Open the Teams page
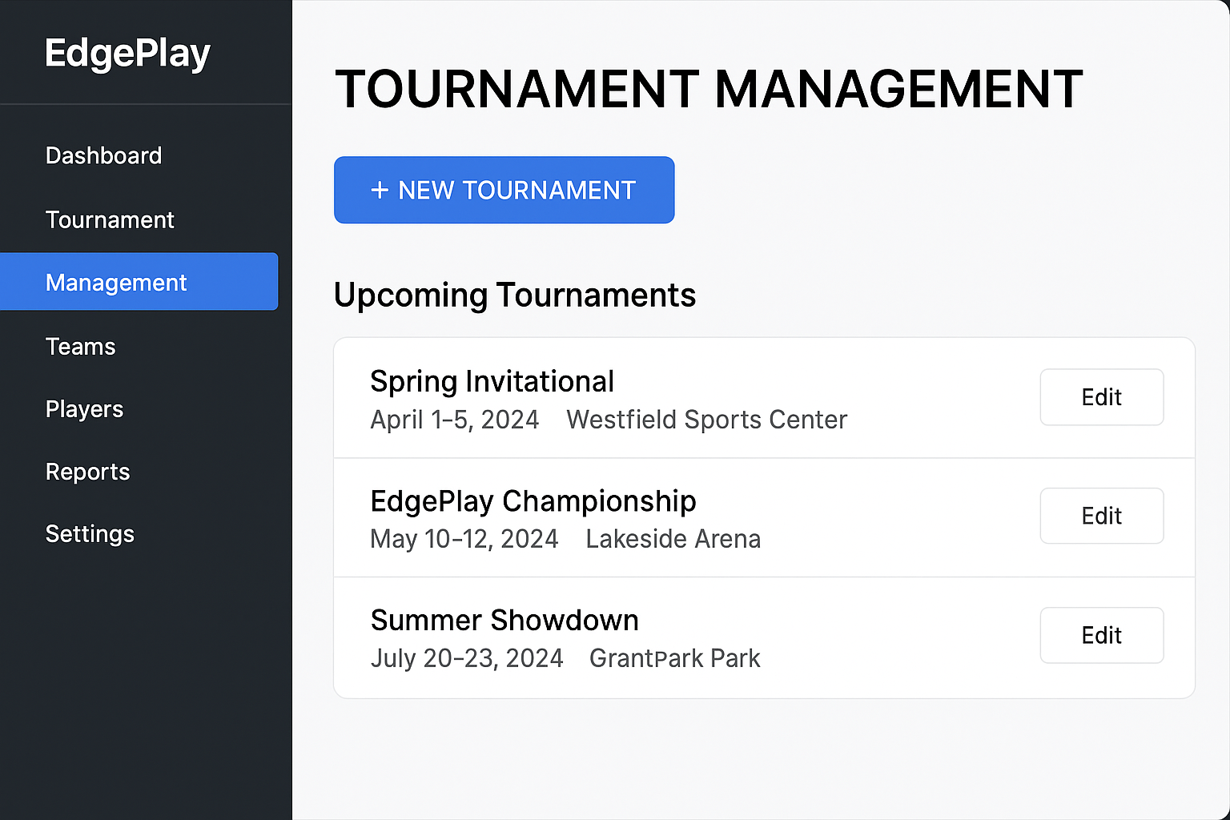Screen dimensions: 1230x820 80,346
